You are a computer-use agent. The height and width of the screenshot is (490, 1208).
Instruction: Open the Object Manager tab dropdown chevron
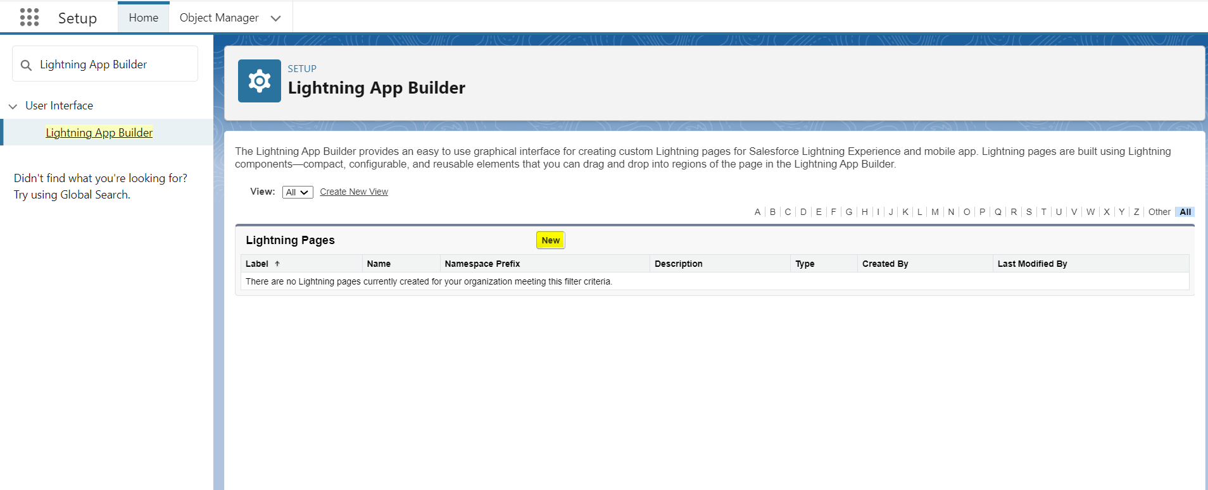coord(275,18)
